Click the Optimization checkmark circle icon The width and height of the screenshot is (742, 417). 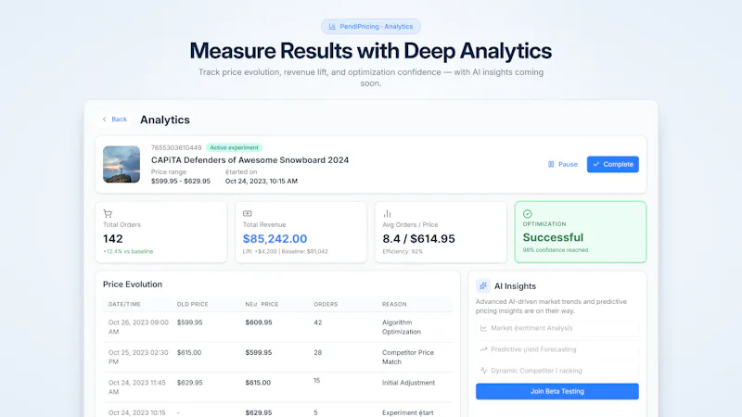tap(527, 214)
